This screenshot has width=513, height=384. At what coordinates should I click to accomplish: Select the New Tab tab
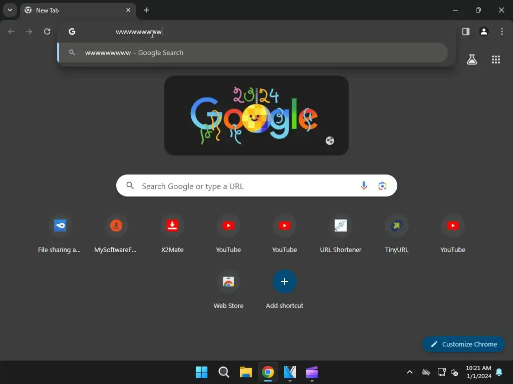(78, 10)
